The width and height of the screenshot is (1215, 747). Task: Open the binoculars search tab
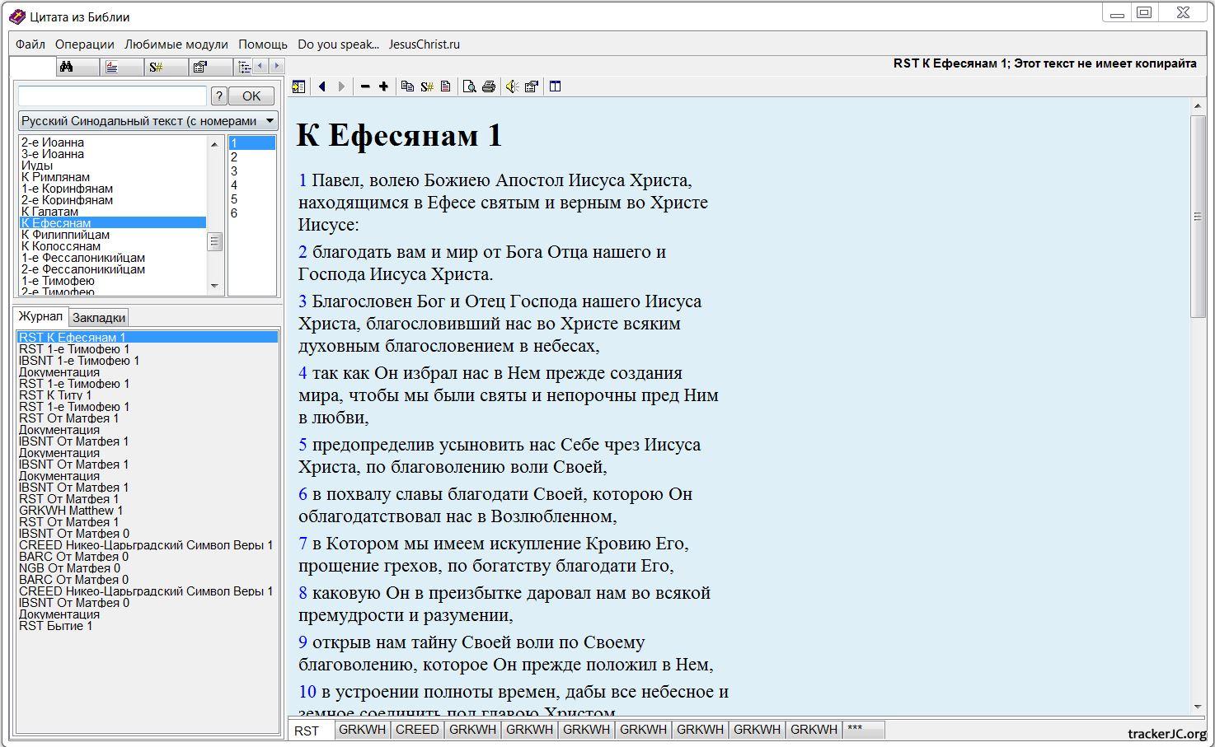tap(68, 67)
